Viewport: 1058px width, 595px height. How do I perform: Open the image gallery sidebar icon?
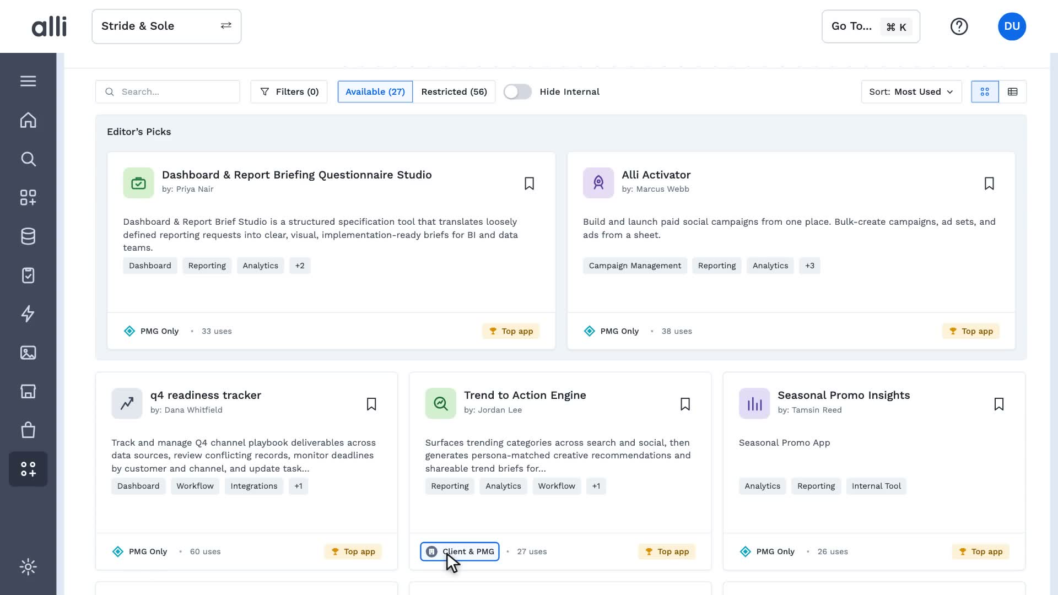[28, 353]
